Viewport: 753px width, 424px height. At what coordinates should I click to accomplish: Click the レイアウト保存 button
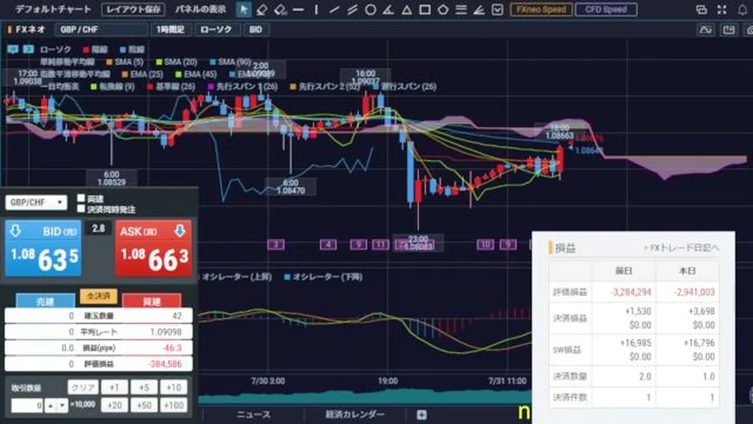click(x=135, y=9)
